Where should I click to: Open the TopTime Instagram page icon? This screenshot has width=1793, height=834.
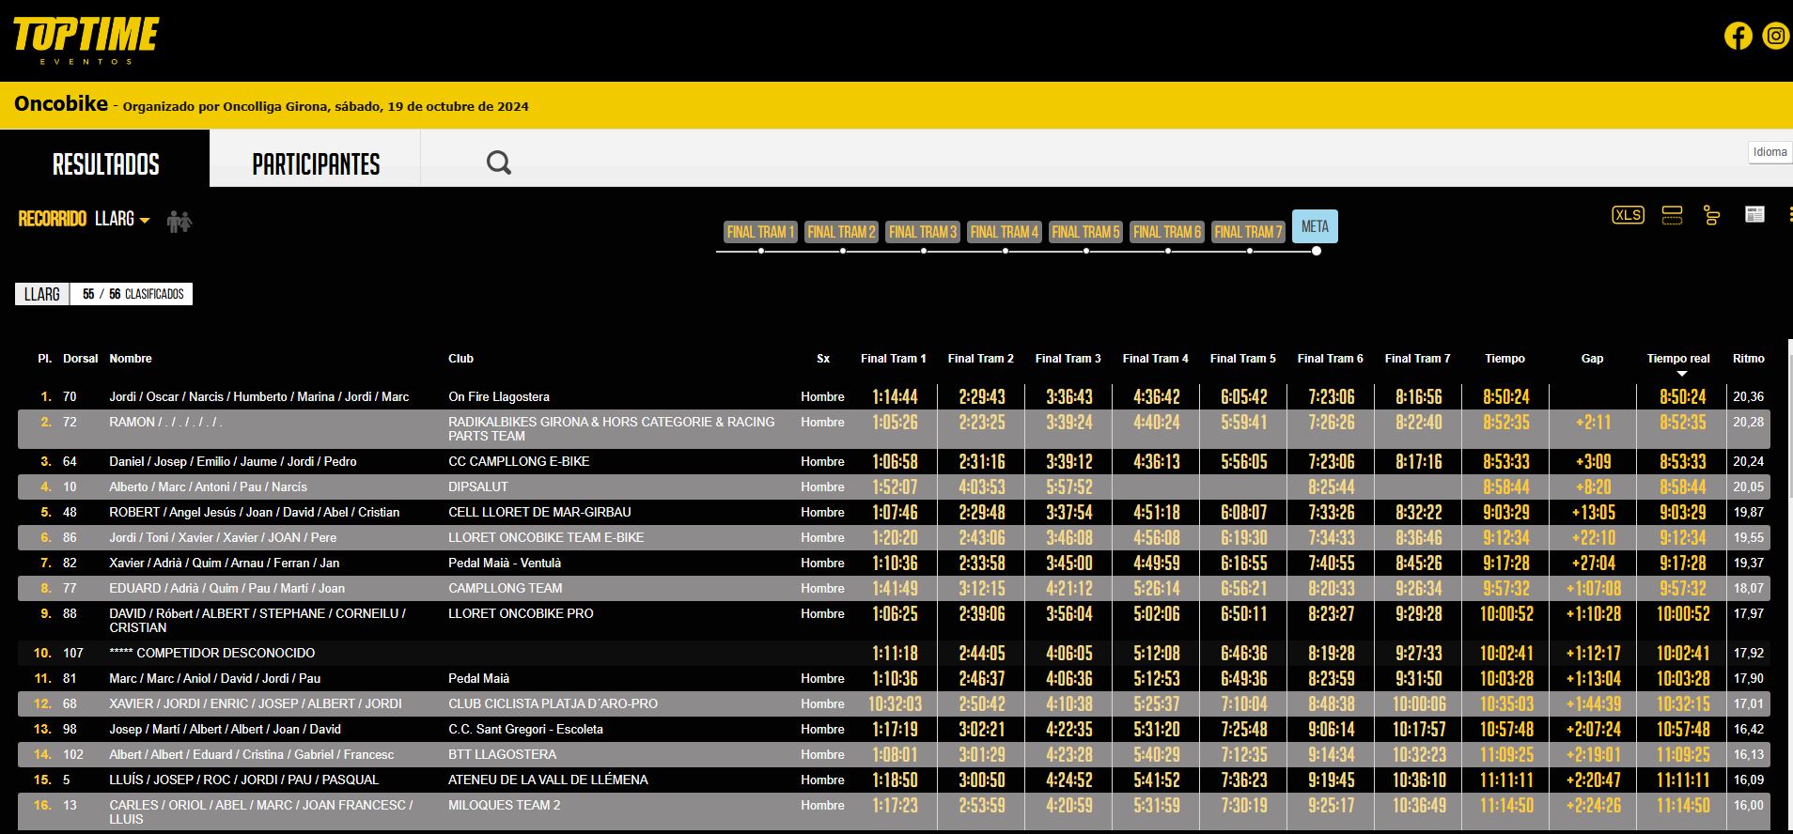click(1775, 37)
